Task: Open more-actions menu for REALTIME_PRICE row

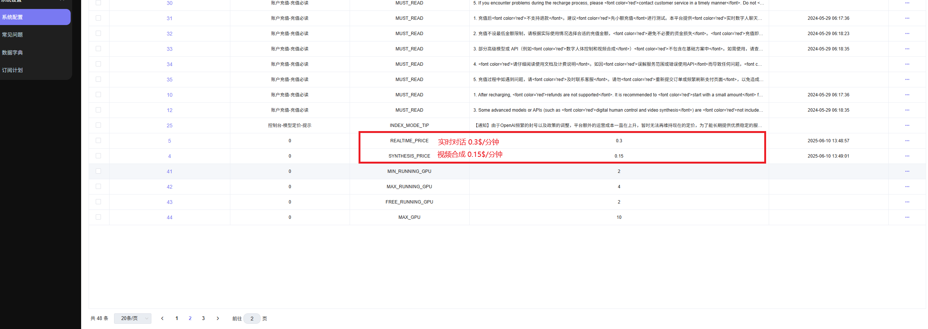Action: point(907,141)
